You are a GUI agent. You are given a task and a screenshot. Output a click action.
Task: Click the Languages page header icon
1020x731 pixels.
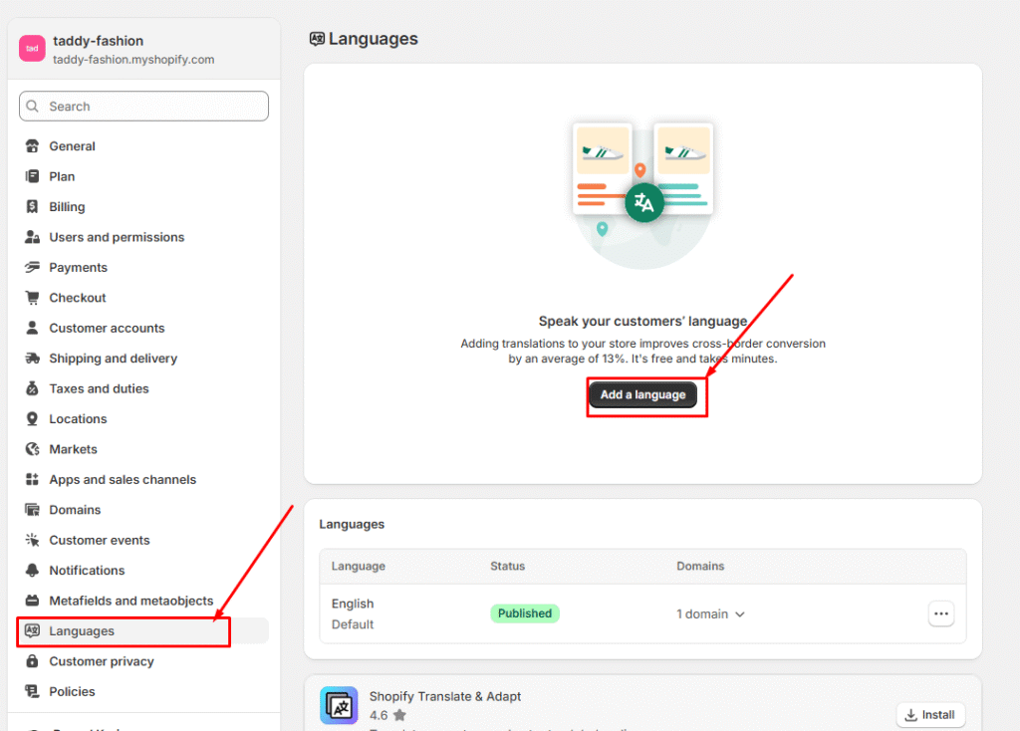pyautogui.click(x=317, y=39)
